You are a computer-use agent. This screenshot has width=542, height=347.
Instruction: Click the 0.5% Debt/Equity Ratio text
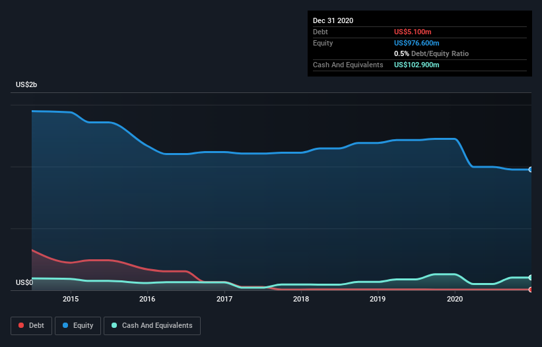pyautogui.click(x=431, y=53)
